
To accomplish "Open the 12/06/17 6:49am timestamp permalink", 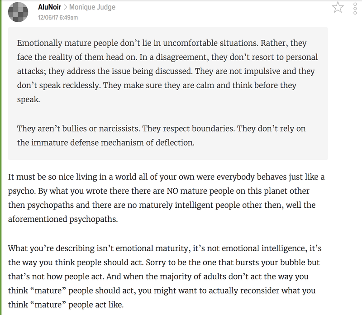I will point(58,18).
